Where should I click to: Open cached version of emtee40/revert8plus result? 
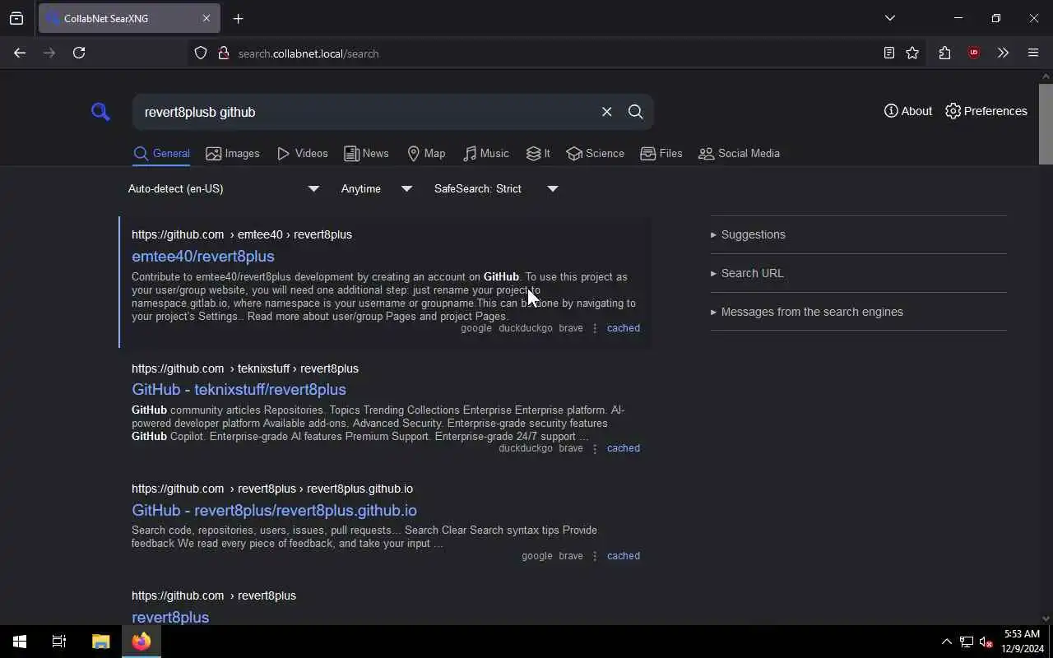click(x=624, y=328)
